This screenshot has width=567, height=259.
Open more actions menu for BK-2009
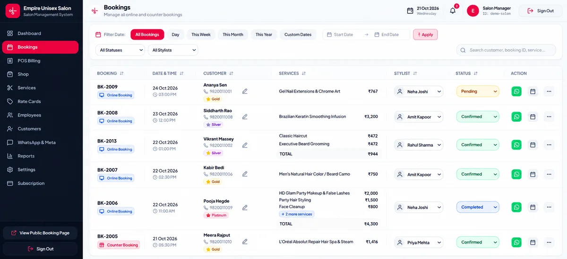pos(549,92)
